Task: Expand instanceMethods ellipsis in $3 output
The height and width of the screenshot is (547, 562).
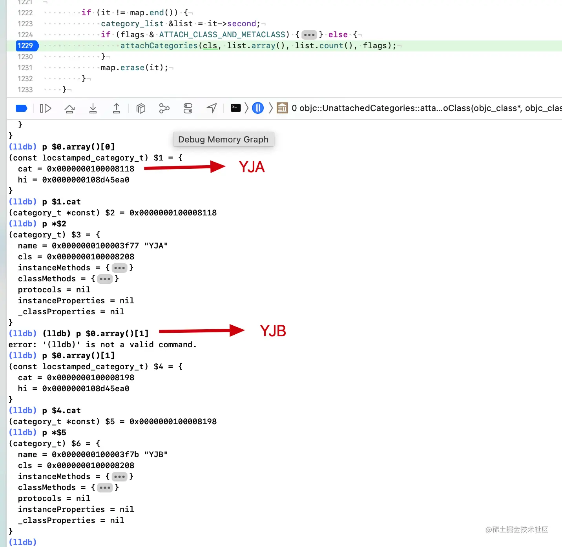Action: 120,268
